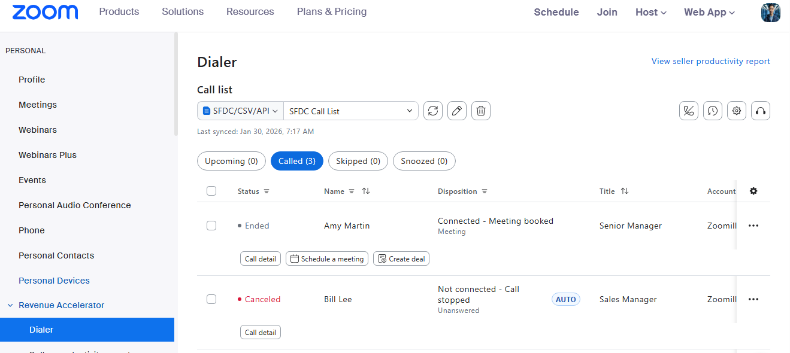Switch to the Upcoming (0) tab
The image size is (790, 353).
(231, 161)
